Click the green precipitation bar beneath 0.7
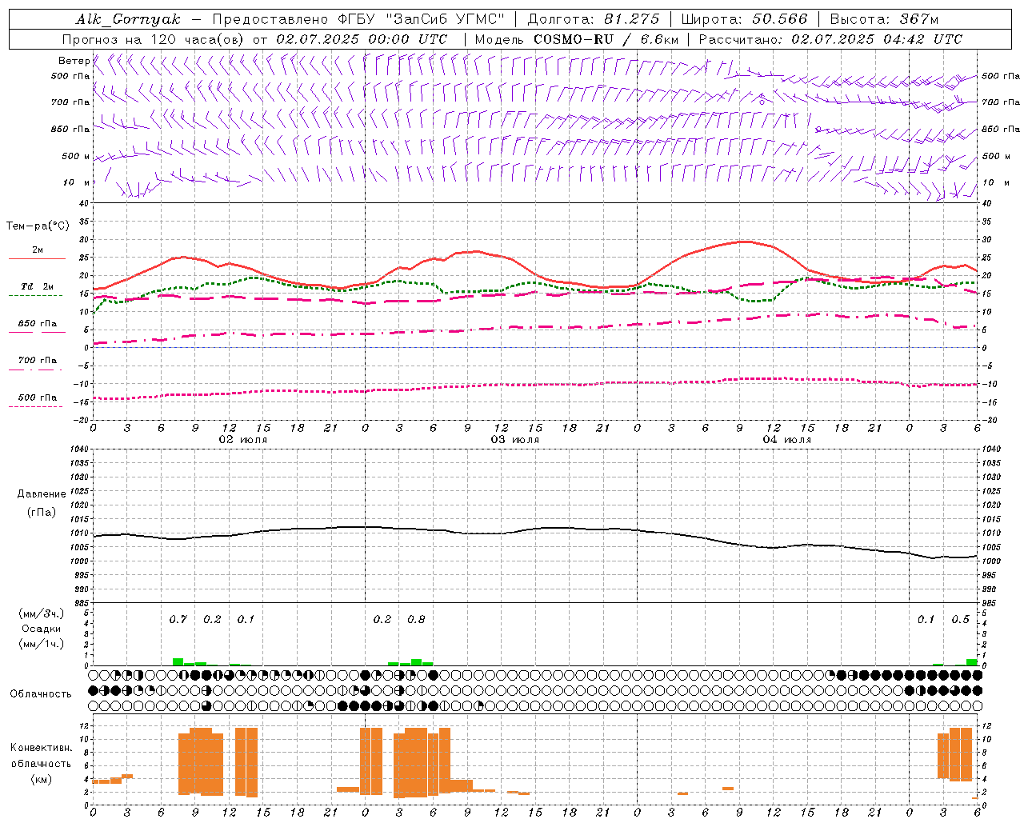The image size is (1024, 819). [178, 661]
